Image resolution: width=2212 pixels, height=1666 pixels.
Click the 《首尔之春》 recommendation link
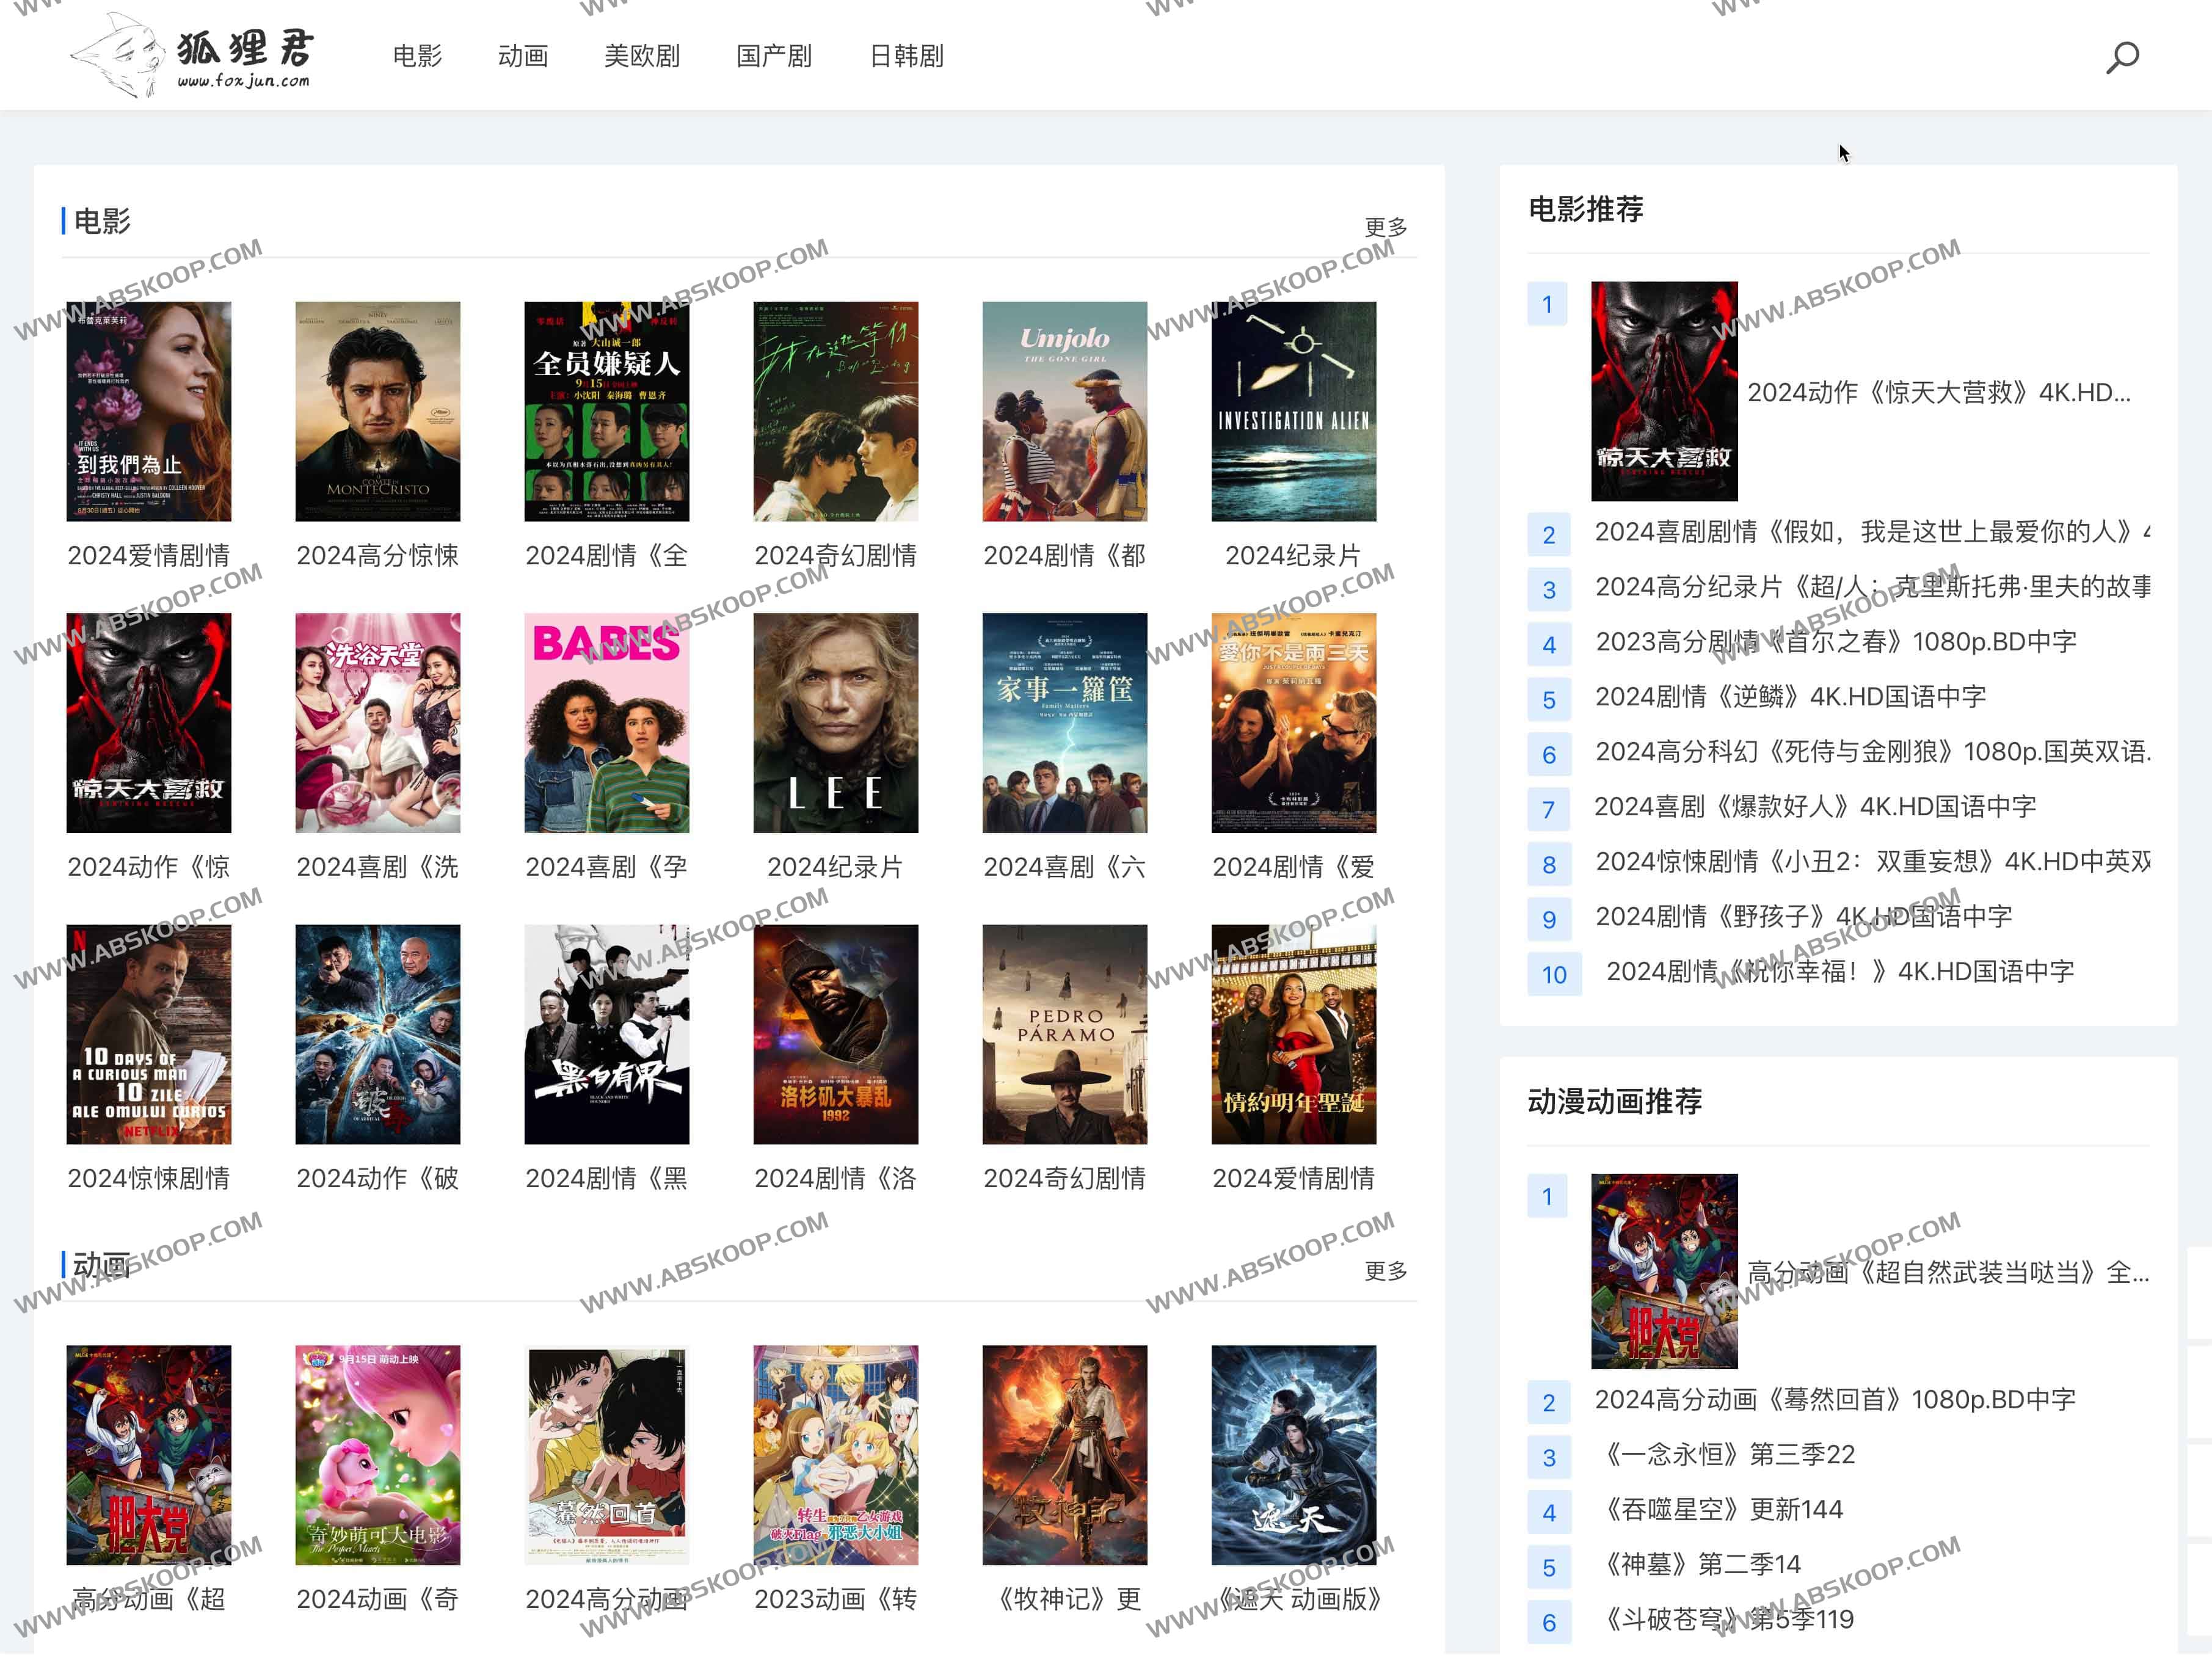tap(1835, 642)
